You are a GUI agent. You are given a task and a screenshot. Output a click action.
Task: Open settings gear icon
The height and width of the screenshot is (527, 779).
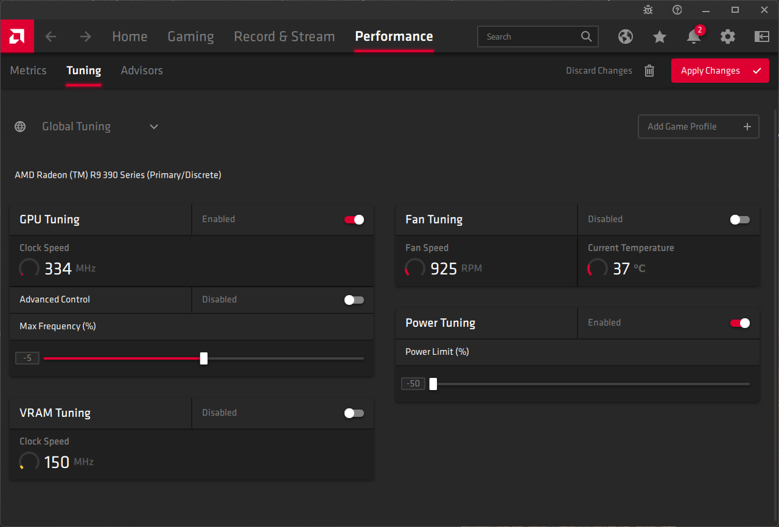(x=728, y=37)
